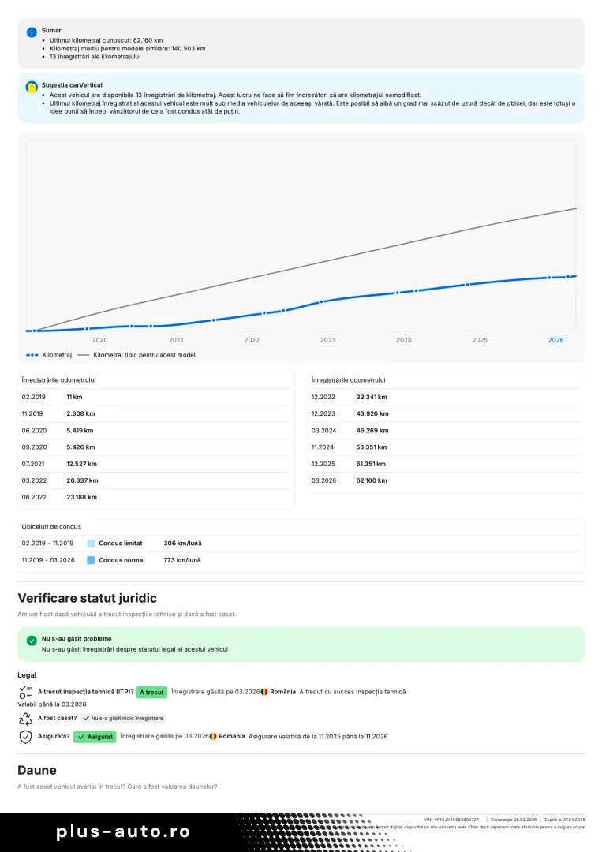Click the blue info icon beside Sumar
This screenshot has height=852, width=602.
[32, 32]
